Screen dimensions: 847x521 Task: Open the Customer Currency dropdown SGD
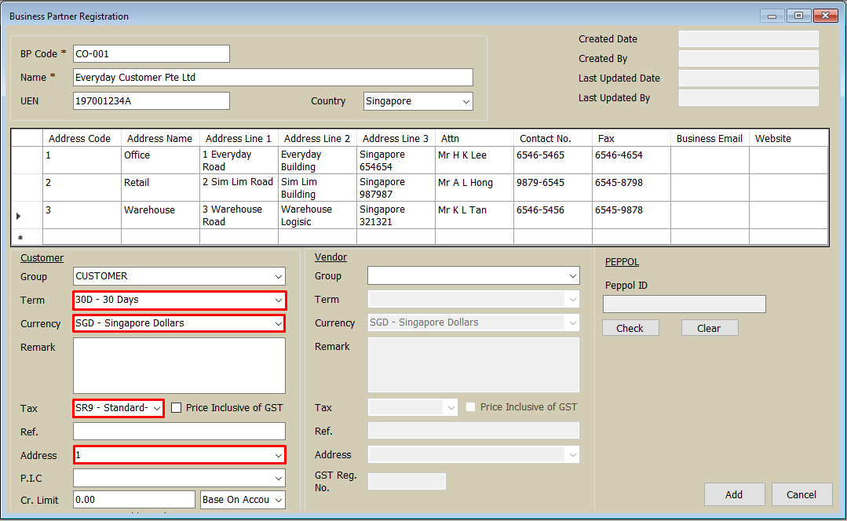tap(179, 322)
